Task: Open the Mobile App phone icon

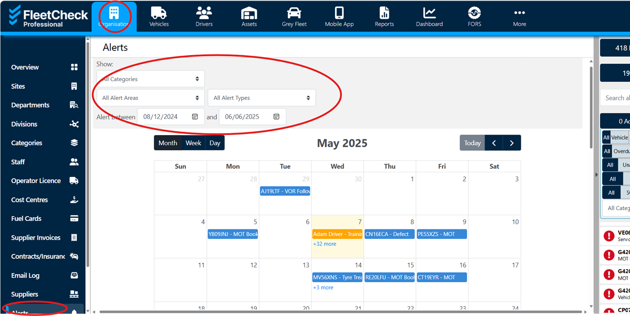Action: [x=339, y=13]
